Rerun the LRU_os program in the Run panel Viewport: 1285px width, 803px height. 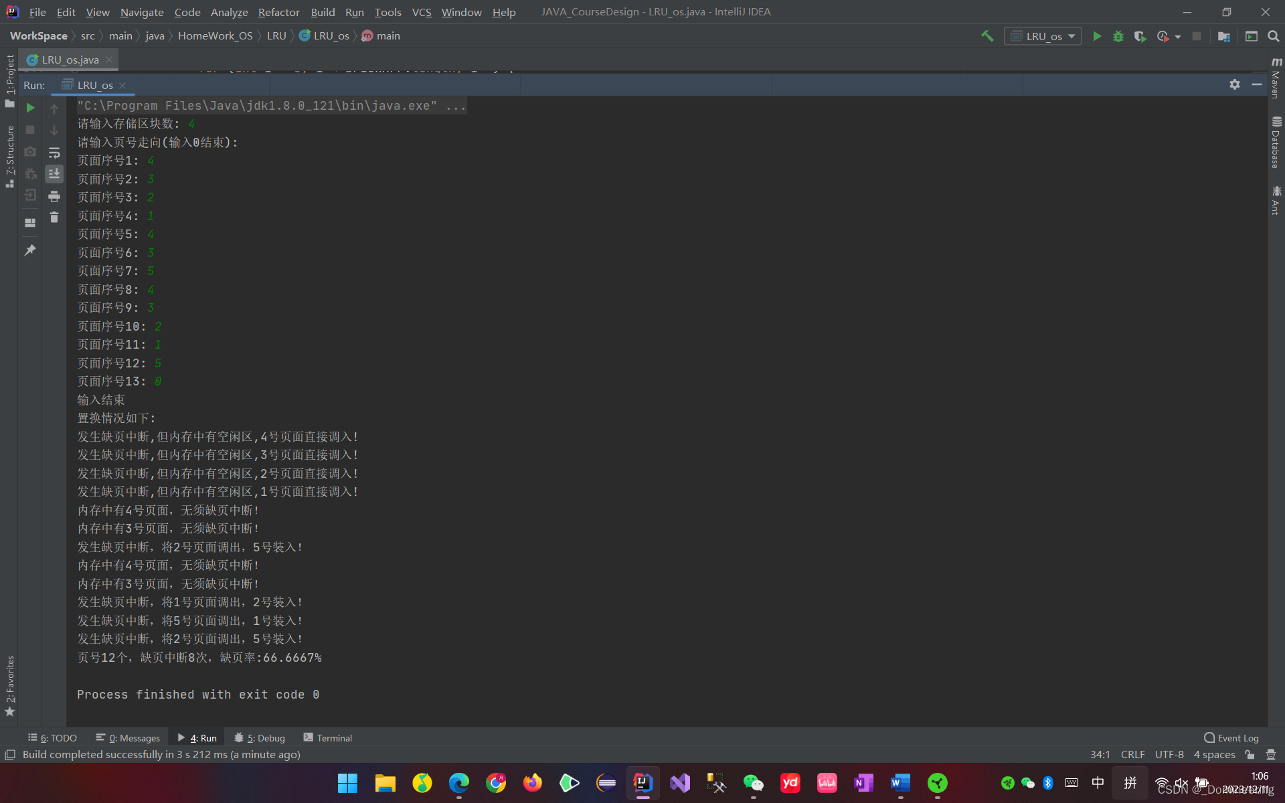(30, 107)
